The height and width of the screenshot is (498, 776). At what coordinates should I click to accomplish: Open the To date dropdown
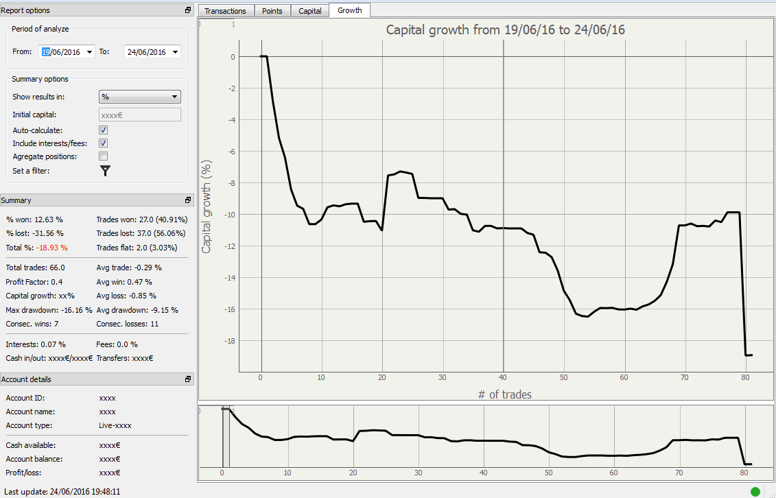[x=175, y=52]
